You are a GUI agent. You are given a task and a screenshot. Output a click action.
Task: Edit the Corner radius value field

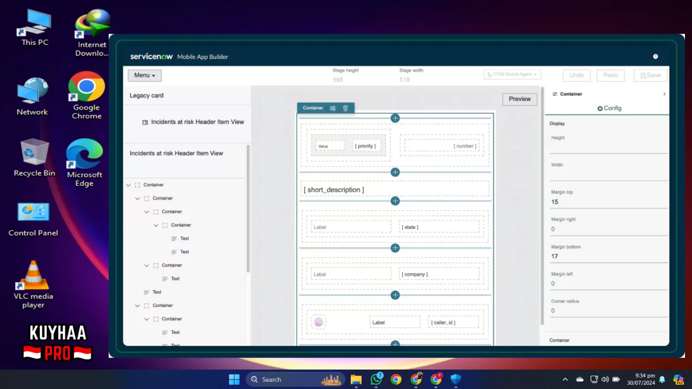pyautogui.click(x=609, y=311)
